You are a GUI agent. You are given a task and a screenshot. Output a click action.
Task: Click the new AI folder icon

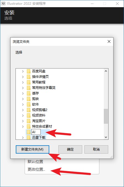click(29, 132)
